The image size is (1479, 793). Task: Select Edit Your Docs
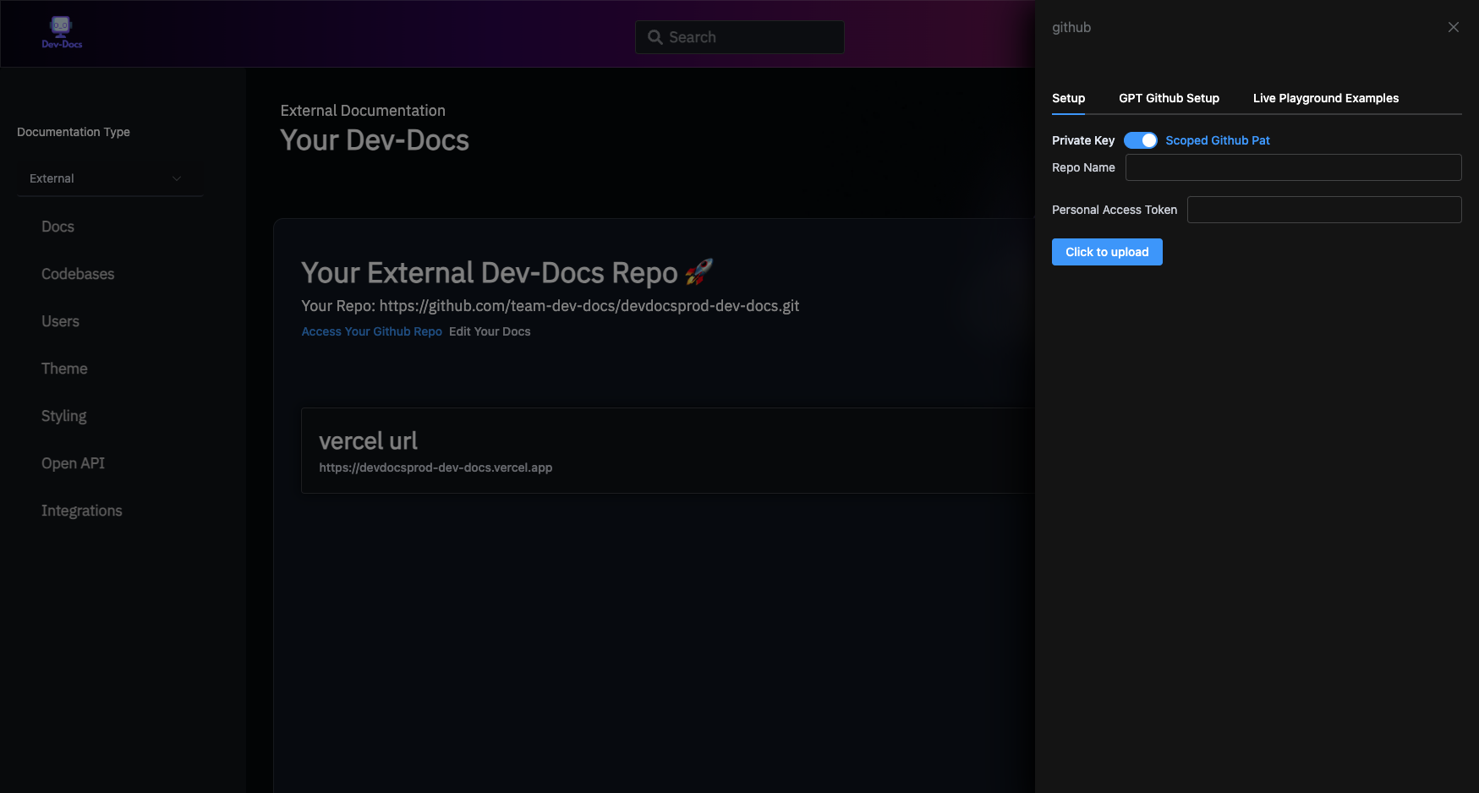point(490,331)
